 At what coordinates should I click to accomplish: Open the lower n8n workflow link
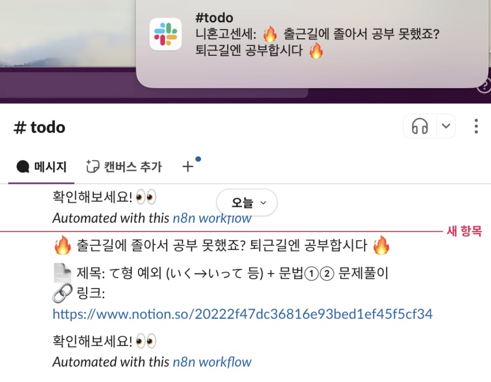pos(212,362)
